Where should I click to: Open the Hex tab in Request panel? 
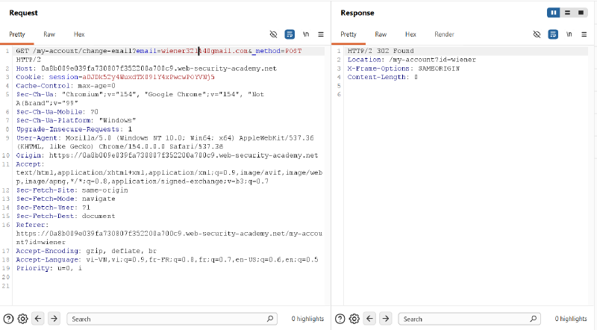point(79,34)
